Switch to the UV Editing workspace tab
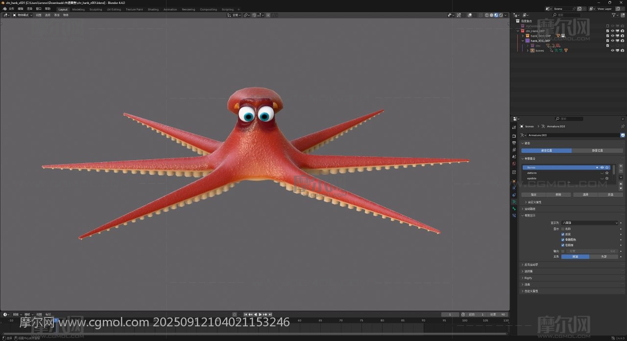 tap(114, 9)
